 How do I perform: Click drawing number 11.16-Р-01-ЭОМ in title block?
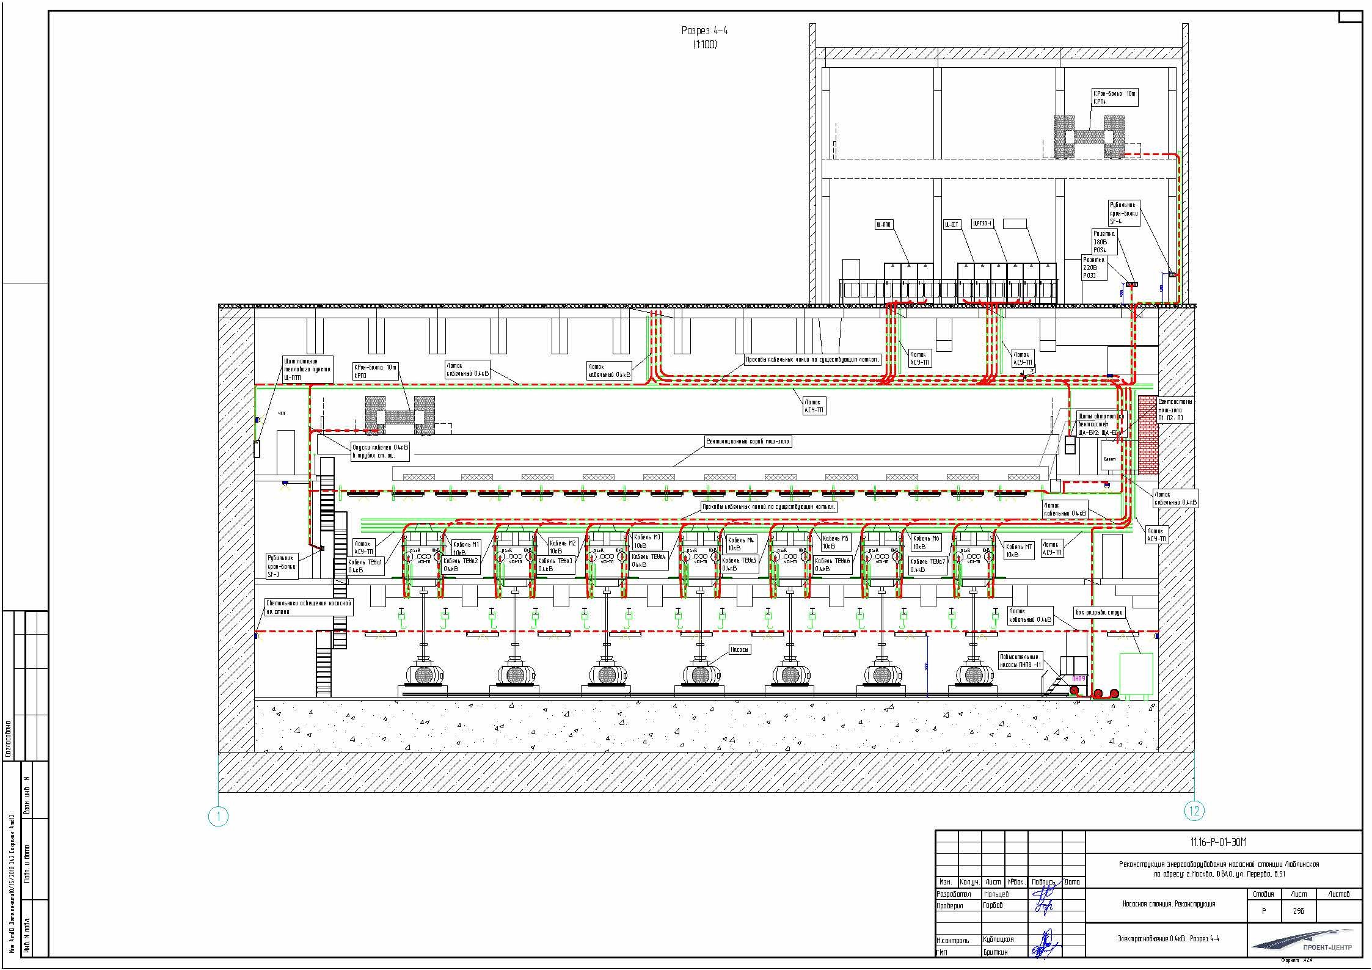1217,842
